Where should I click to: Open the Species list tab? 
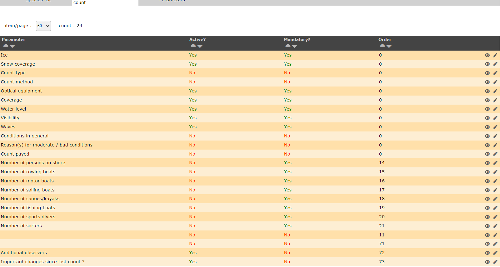(x=38, y=1)
